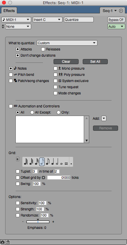
Task: Open the Add controller dropdown
Action: tap(104, 118)
